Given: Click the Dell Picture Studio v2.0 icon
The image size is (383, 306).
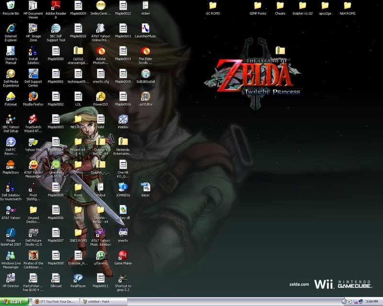Looking at the screenshot, I should (x=33, y=232).
